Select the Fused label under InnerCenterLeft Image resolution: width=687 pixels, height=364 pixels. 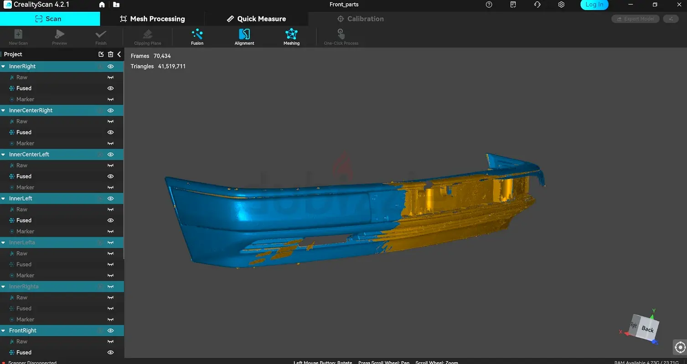[x=24, y=177]
